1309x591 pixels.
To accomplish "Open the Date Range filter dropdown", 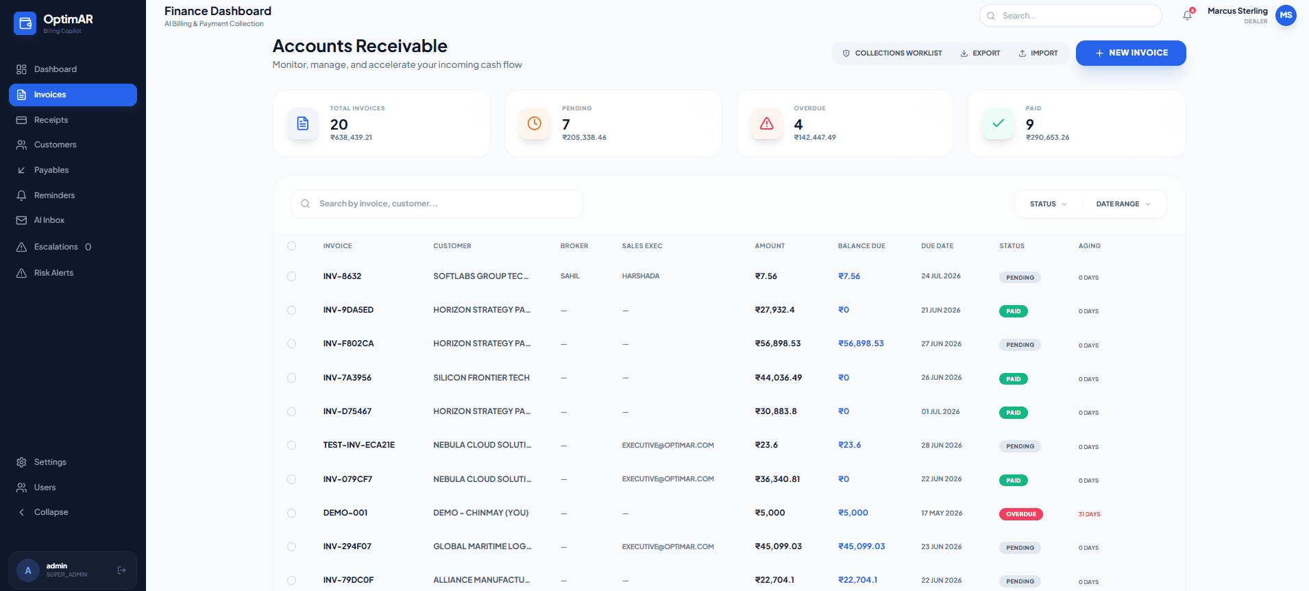I will (x=1123, y=204).
